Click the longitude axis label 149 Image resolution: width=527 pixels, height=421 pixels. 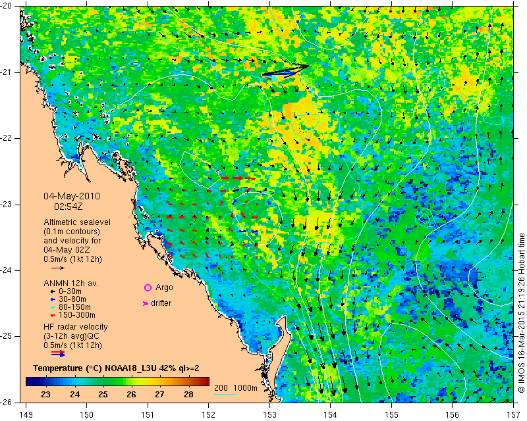26,414
